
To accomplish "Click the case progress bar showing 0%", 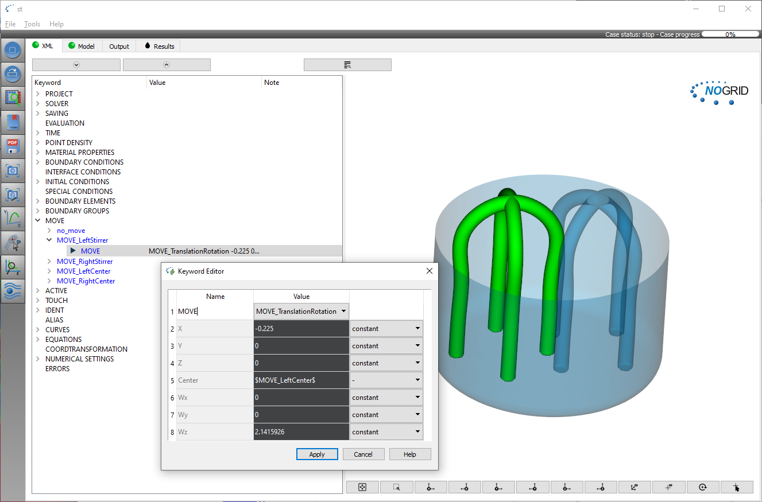I will click(x=730, y=34).
